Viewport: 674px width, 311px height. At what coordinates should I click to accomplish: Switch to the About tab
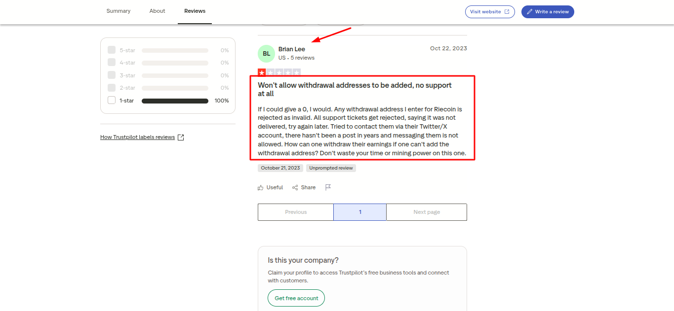click(158, 11)
